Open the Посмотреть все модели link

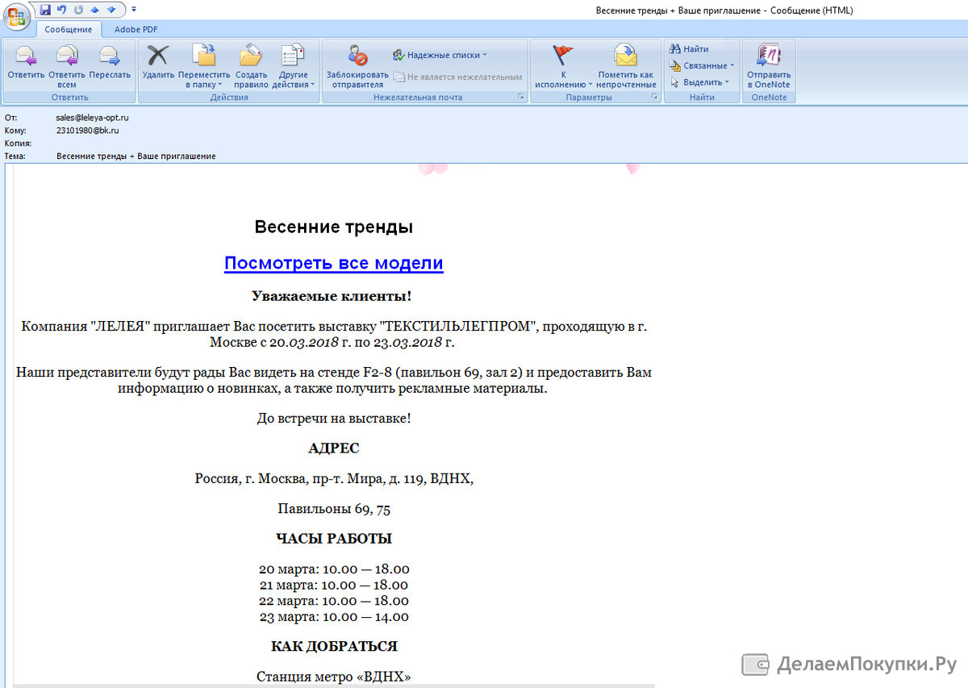334,263
